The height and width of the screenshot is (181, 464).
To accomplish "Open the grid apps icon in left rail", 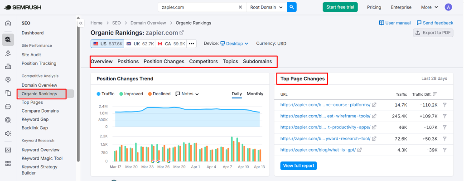I will 8,163.
